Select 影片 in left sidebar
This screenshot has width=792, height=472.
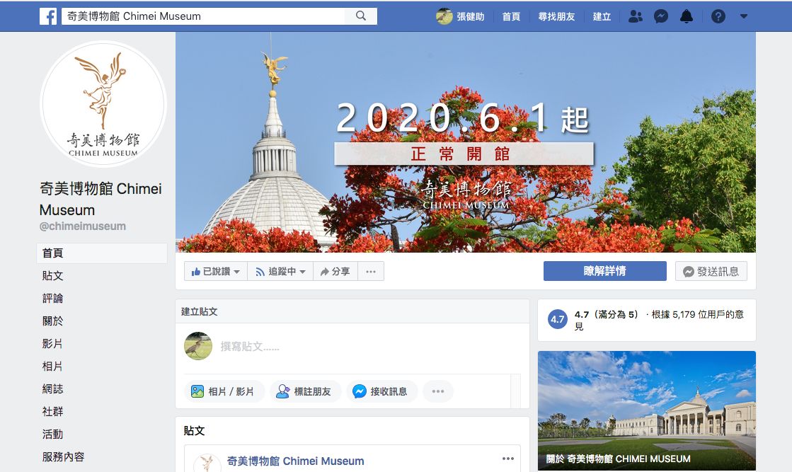pos(52,344)
